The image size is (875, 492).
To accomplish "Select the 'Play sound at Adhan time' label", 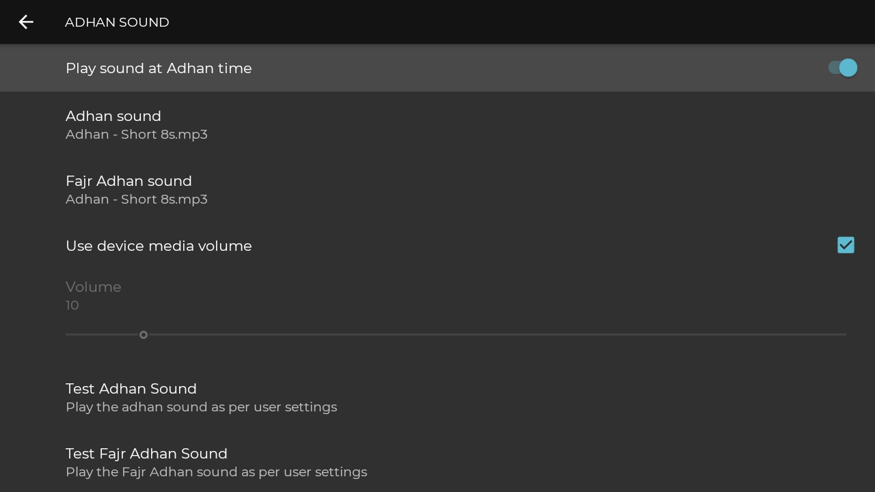I will 159,68.
